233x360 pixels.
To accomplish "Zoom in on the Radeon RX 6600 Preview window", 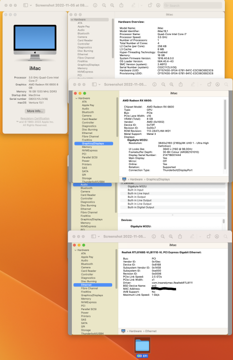I will [x=172, y=84].
